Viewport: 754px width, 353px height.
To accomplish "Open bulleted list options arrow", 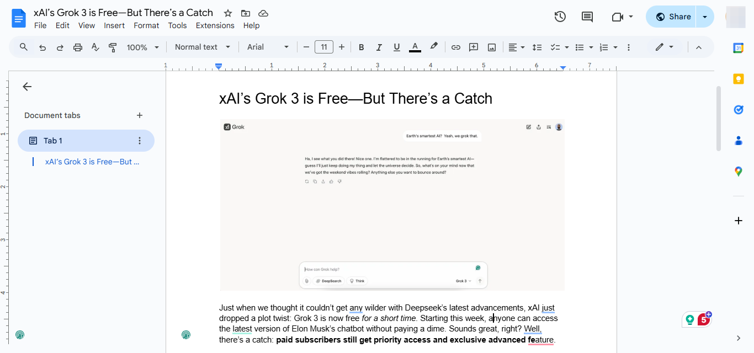I will (591, 47).
